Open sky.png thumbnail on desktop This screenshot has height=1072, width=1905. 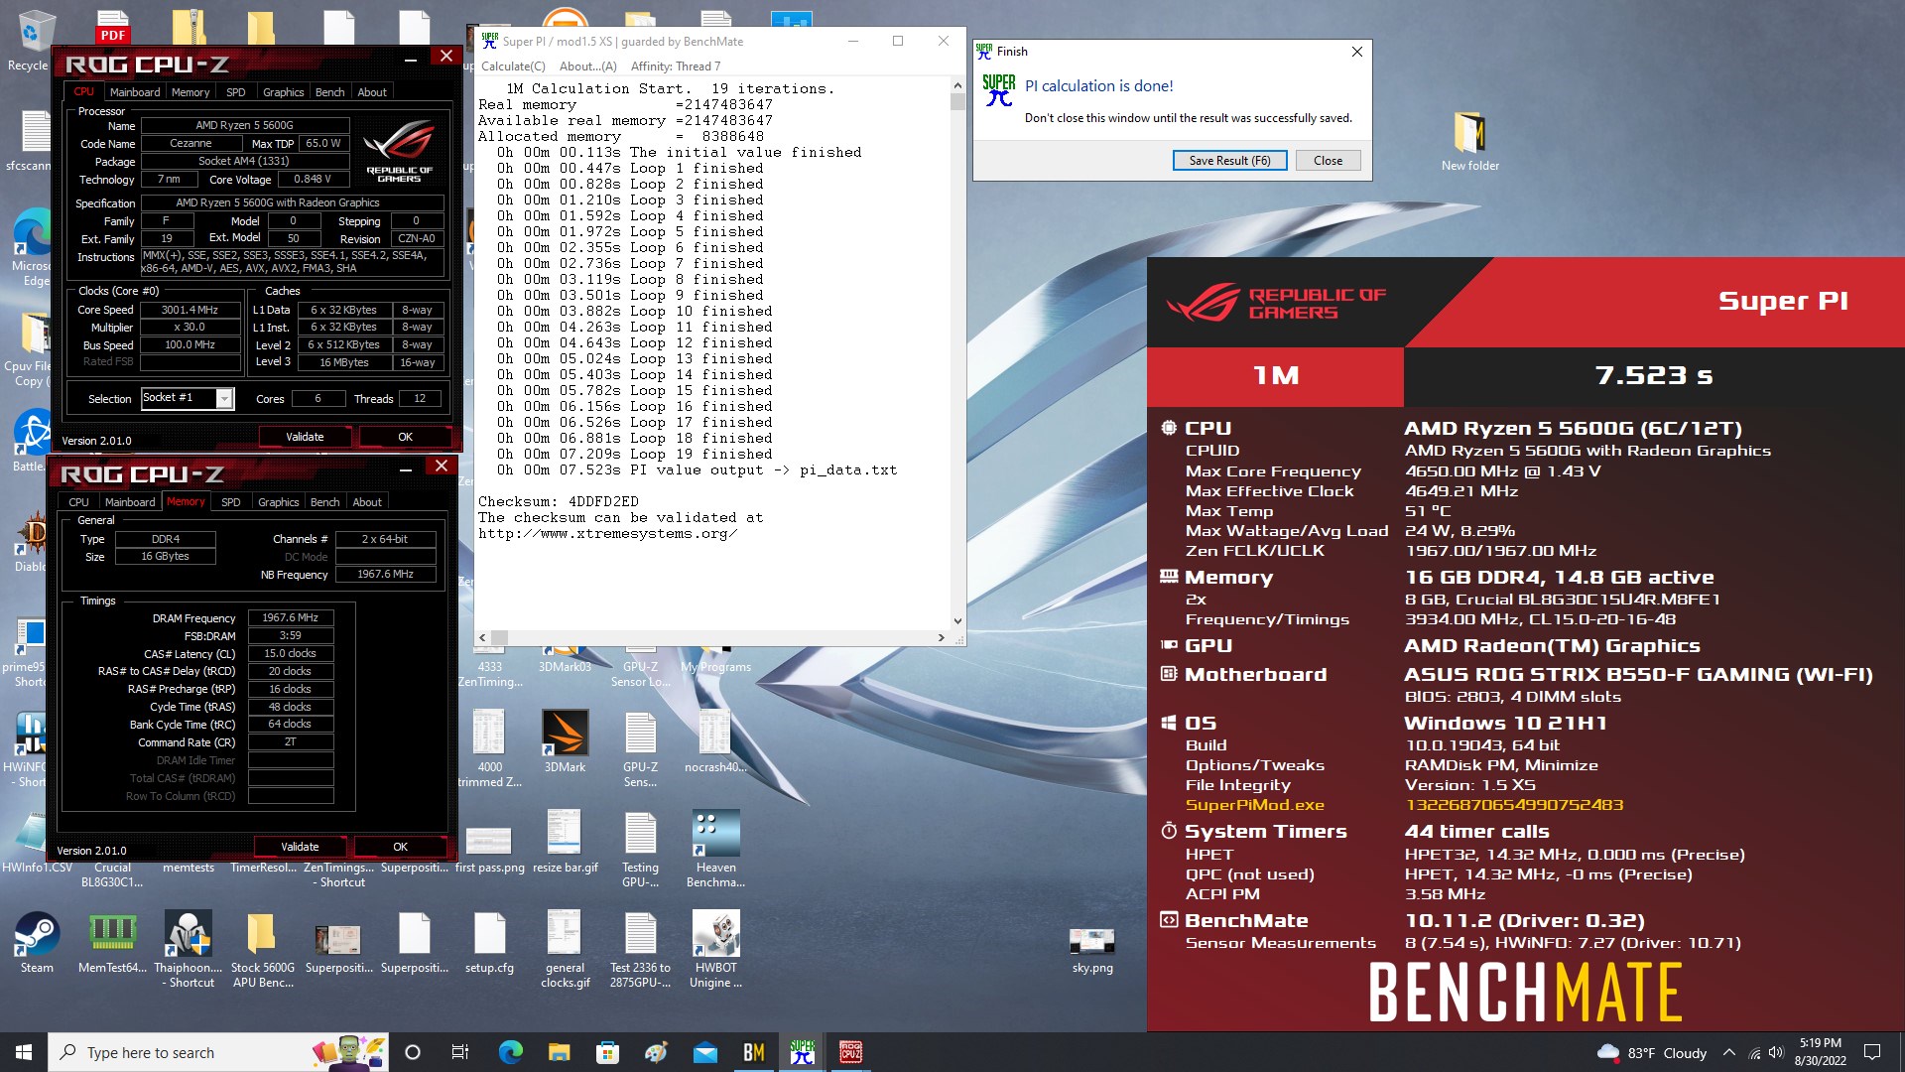(x=1091, y=950)
